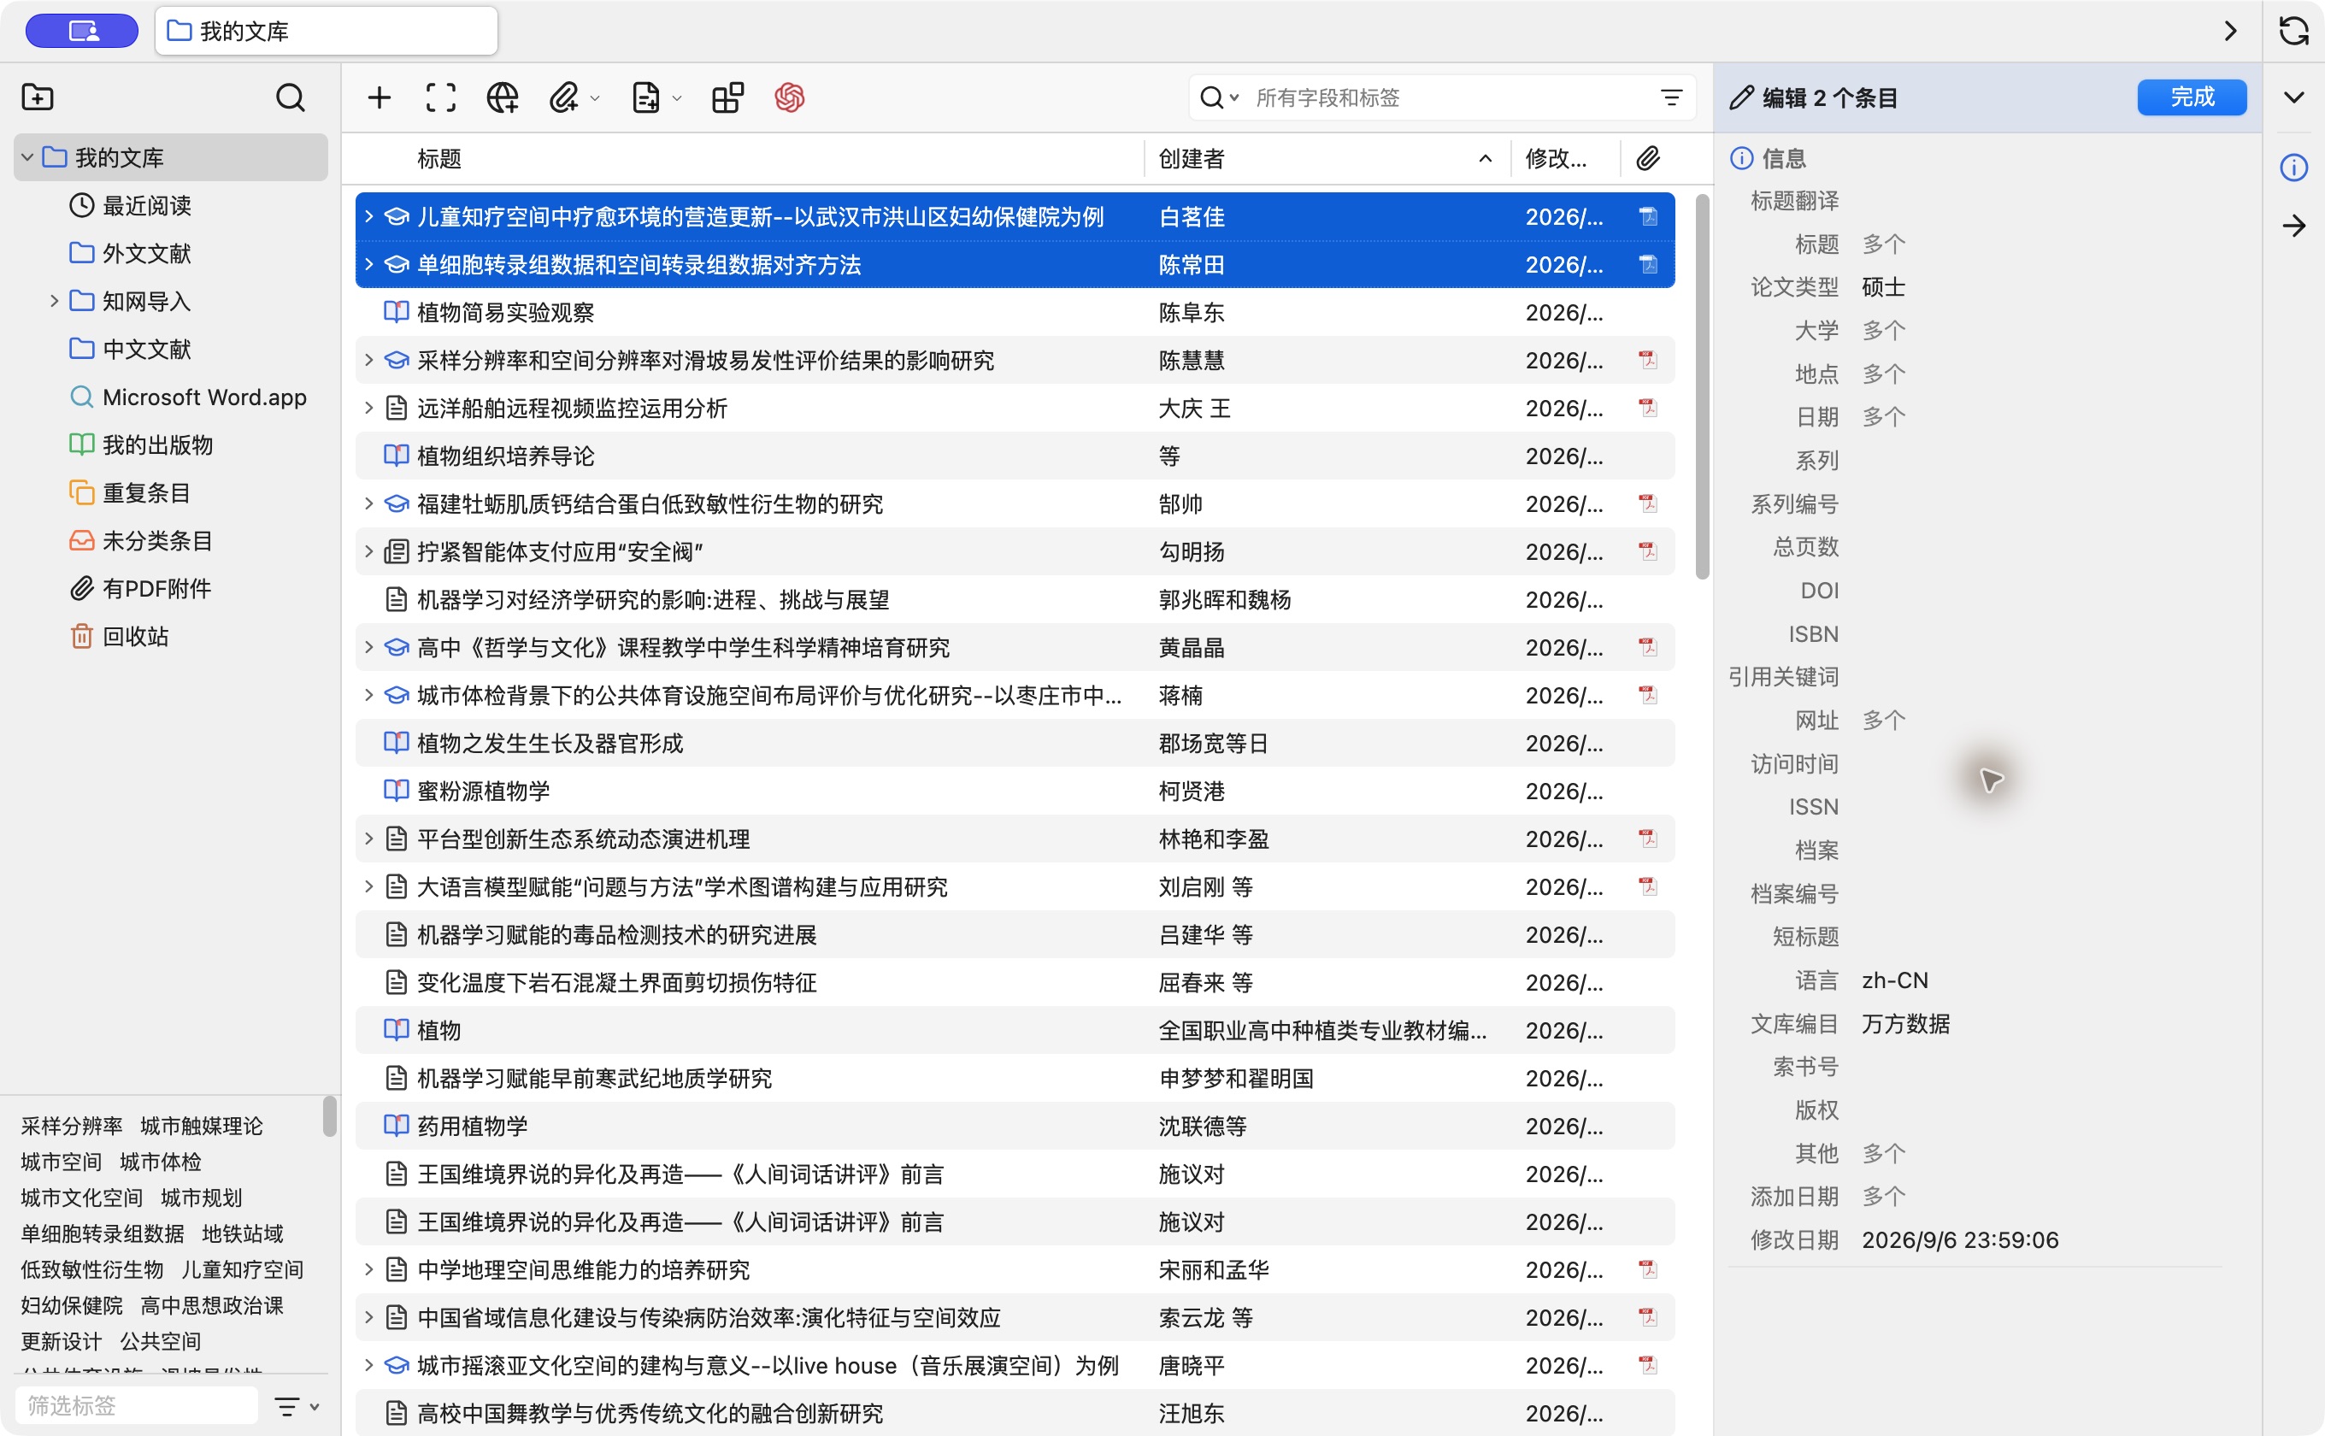2325x1436 pixels.
Task: Click the 城市体检 tag
Action: pyautogui.click(x=161, y=1162)
